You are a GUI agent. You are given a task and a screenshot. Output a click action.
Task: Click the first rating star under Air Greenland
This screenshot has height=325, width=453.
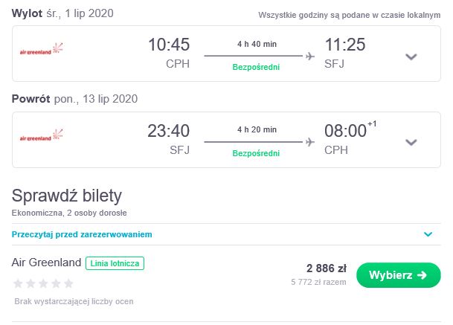[18, 283]
